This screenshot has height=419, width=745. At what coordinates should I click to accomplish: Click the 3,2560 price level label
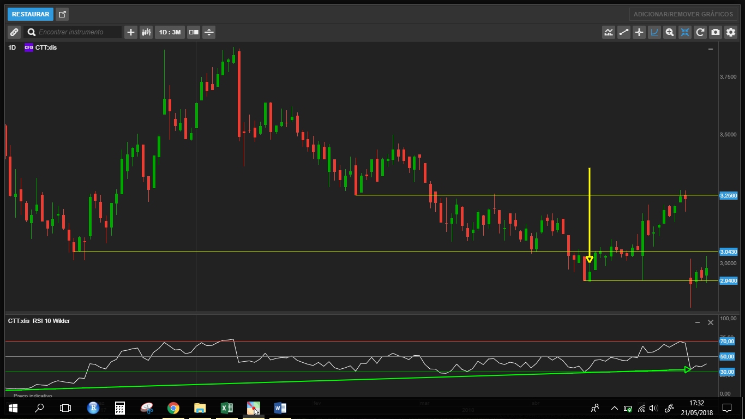pyautogui.click(x=728, y=195)
